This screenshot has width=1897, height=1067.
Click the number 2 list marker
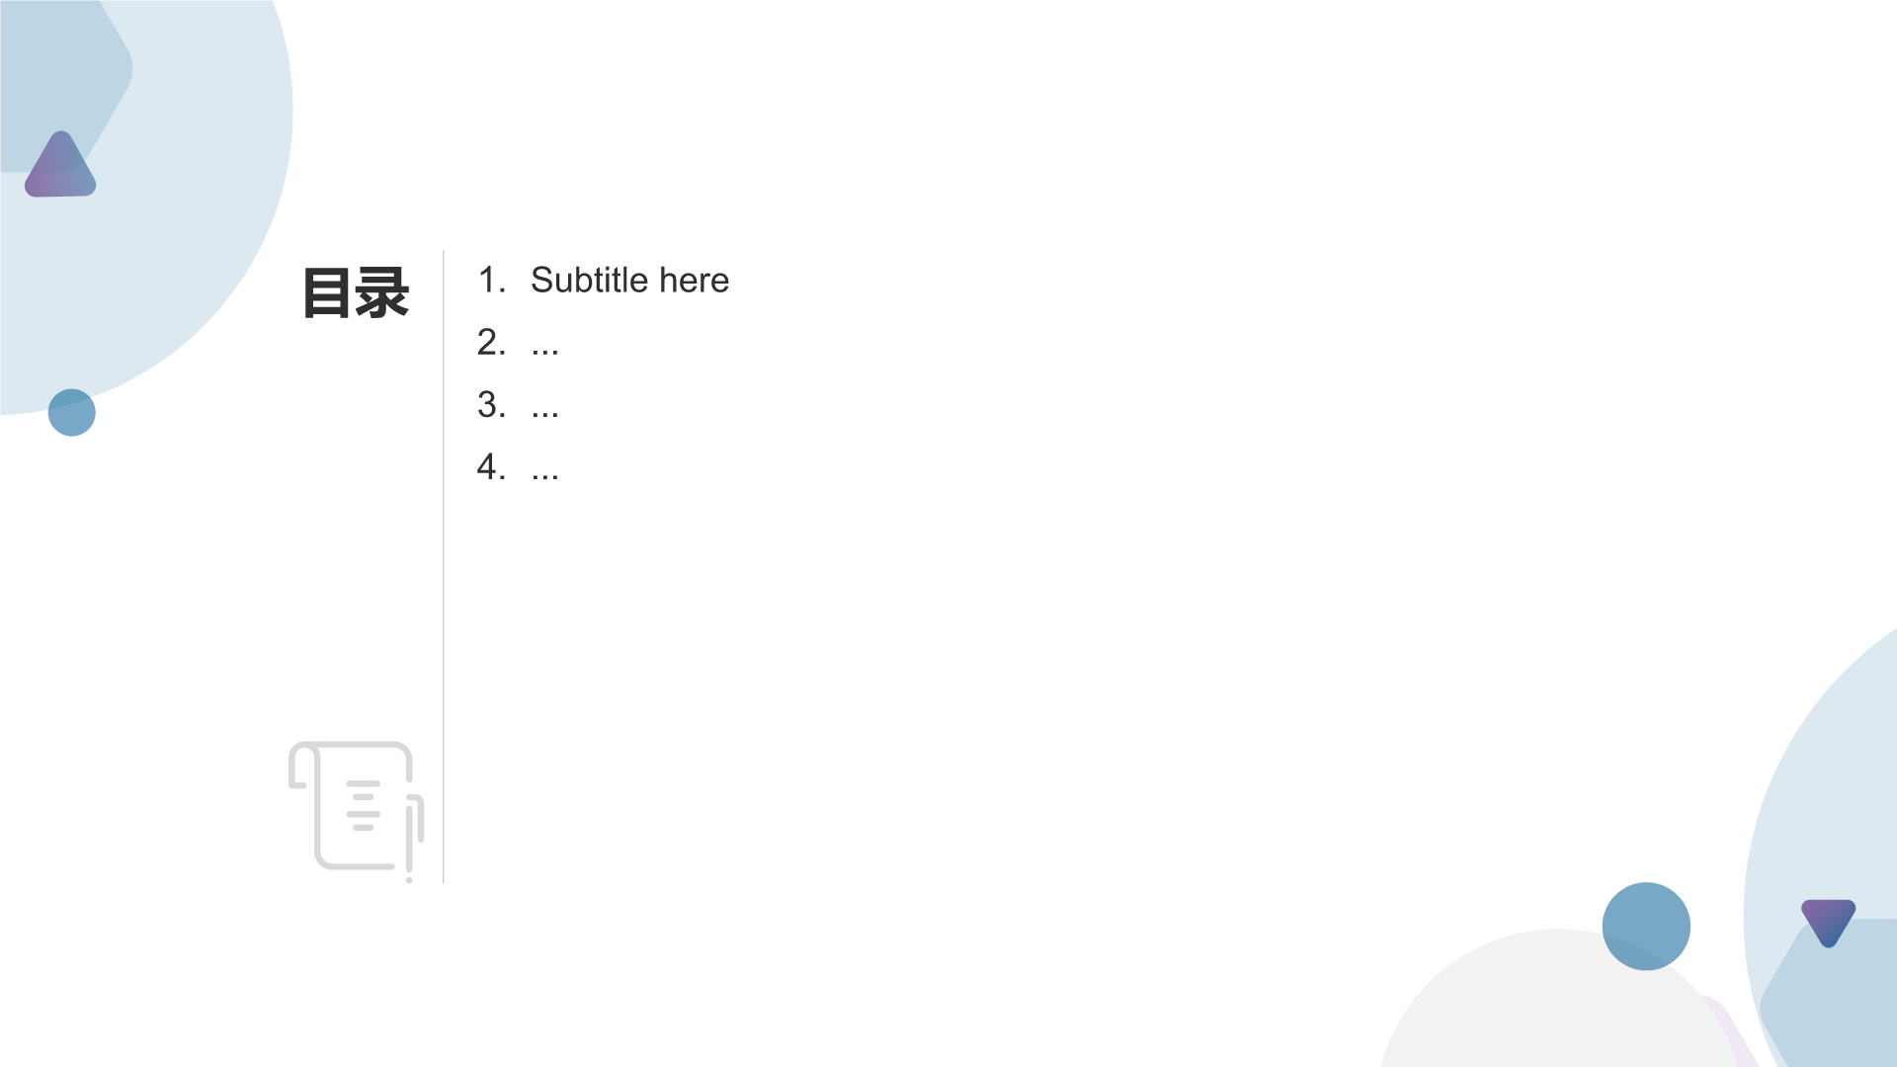point(491,343)
